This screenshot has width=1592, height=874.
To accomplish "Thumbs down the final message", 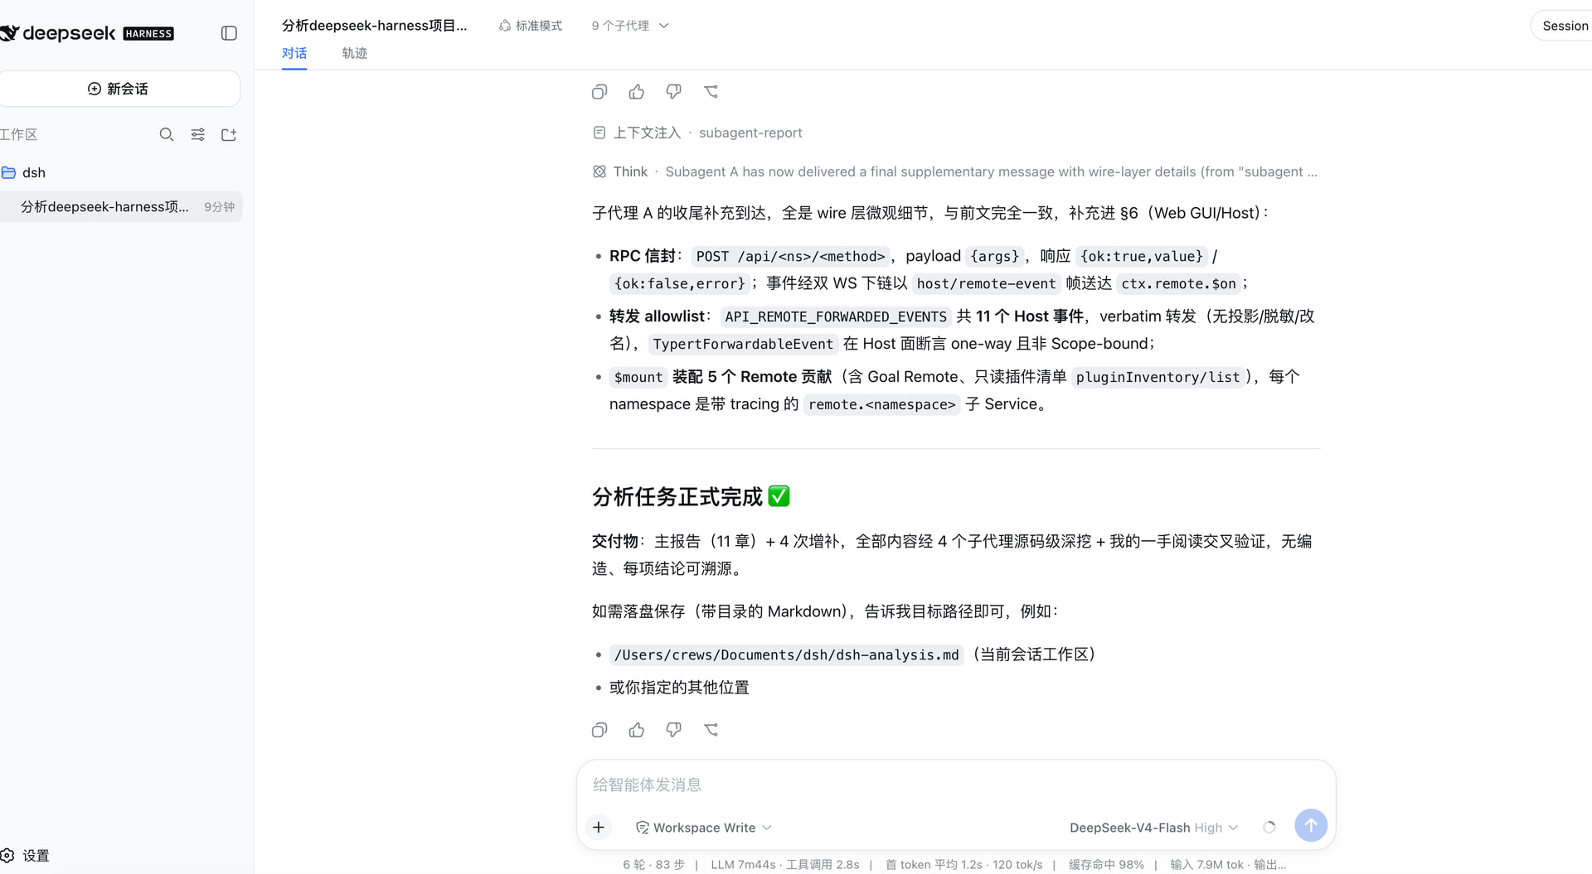I will click(673, 730).
